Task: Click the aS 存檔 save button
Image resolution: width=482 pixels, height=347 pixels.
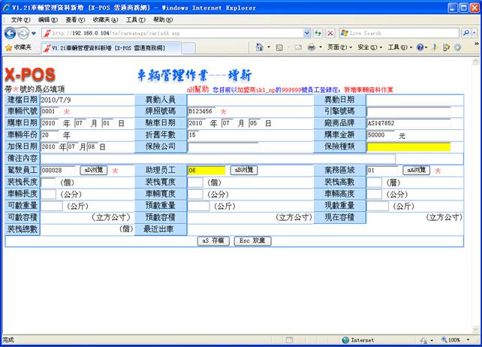Action: (214, 241)
